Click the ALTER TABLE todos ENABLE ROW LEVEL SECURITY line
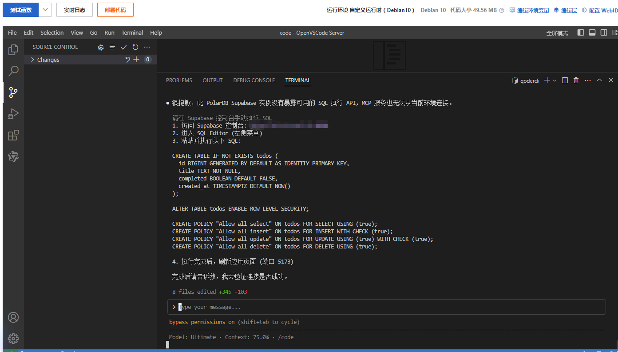The image size is (618, 352). [x=240, y=209]
